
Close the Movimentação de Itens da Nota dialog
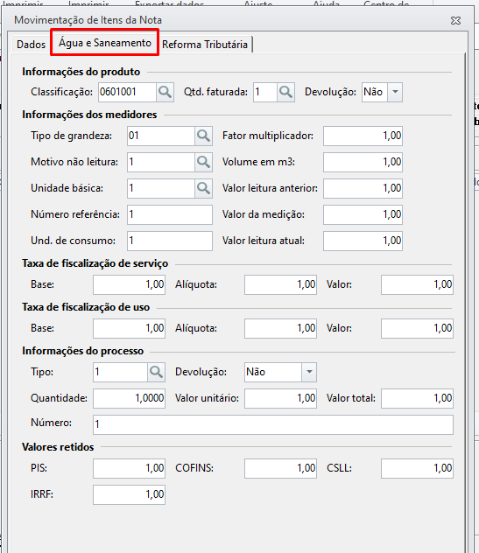point(455,20)
